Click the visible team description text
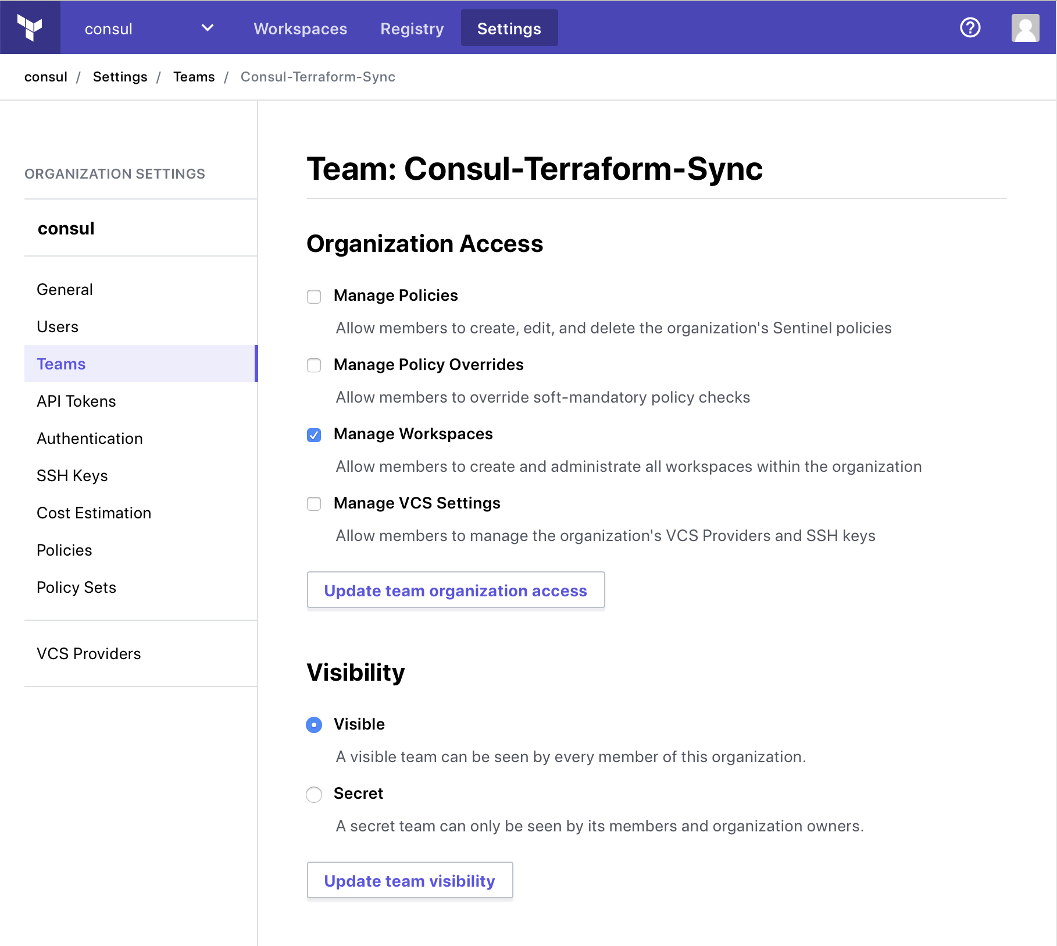The image size is (1057, 946). (571, 757)
